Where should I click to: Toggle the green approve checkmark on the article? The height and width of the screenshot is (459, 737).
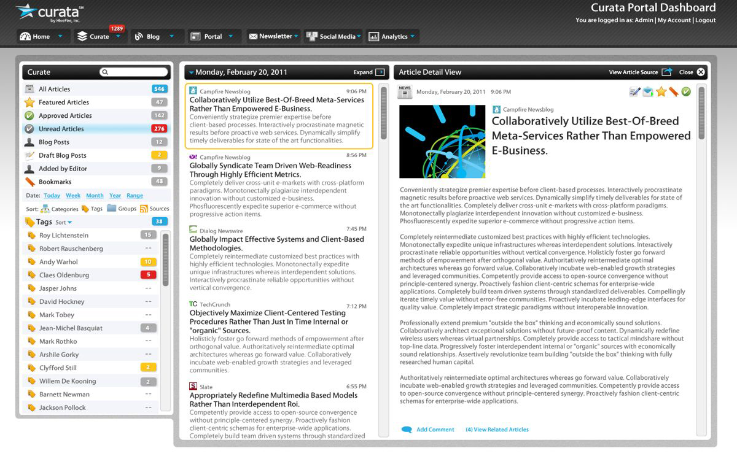(686, 92)
